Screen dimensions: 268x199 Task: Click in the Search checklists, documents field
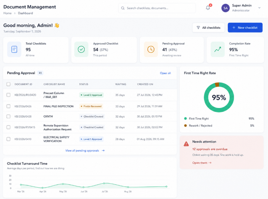tap(157, 8)
